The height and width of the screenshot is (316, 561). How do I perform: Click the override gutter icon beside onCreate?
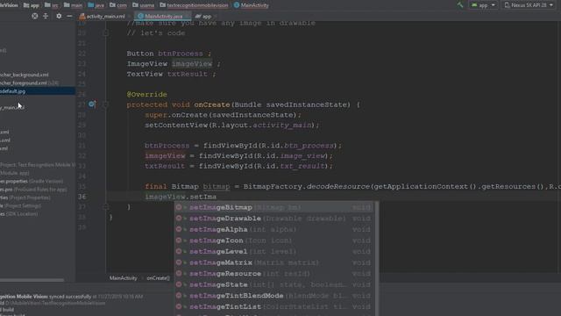tap(92, 104)
